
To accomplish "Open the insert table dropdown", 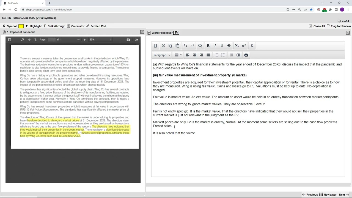I will pyautogui.click(x=178, y=55).
